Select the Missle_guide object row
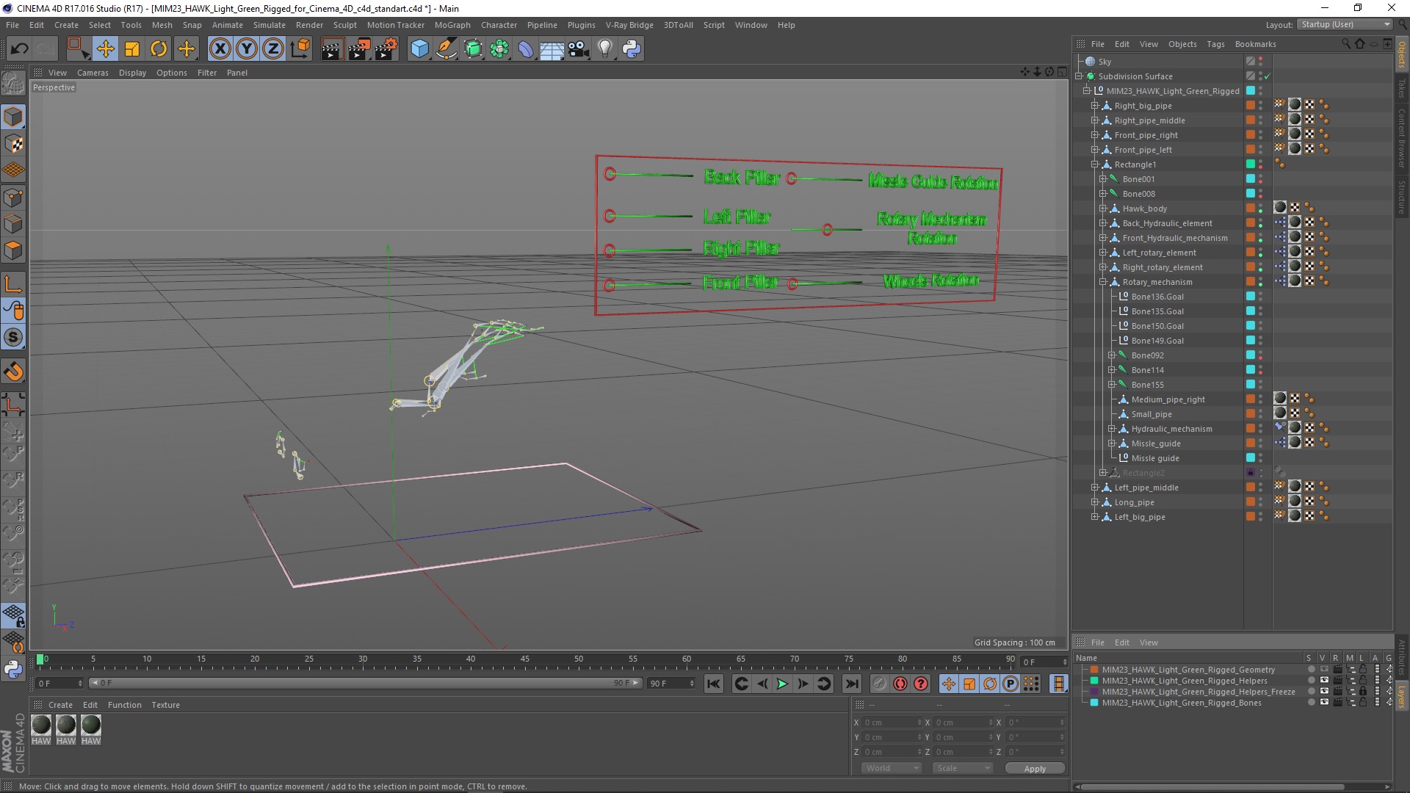This screenshot has height=793, width=1410. click(x=1156, y=443)
